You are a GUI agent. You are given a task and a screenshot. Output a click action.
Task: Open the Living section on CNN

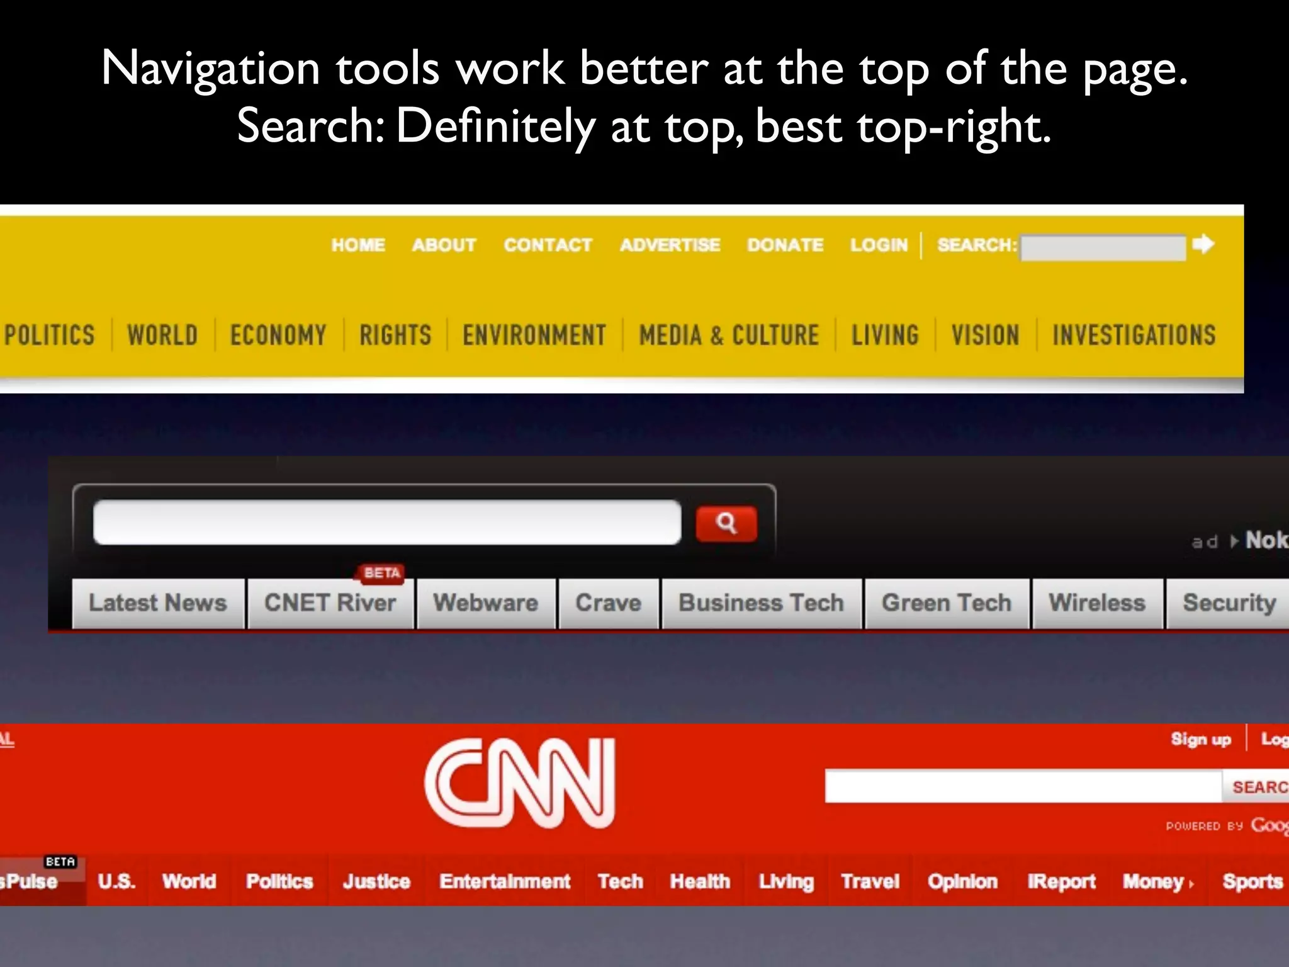pyautogui.click(x=786, y=881)
